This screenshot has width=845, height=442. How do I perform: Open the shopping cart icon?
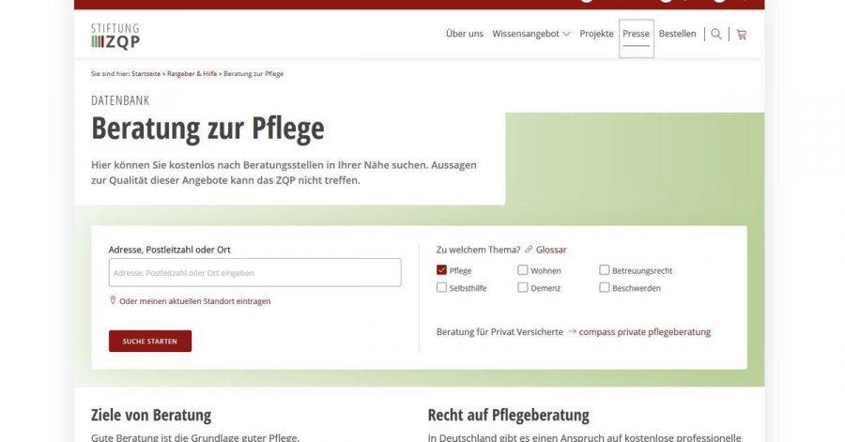click(742, 35)
